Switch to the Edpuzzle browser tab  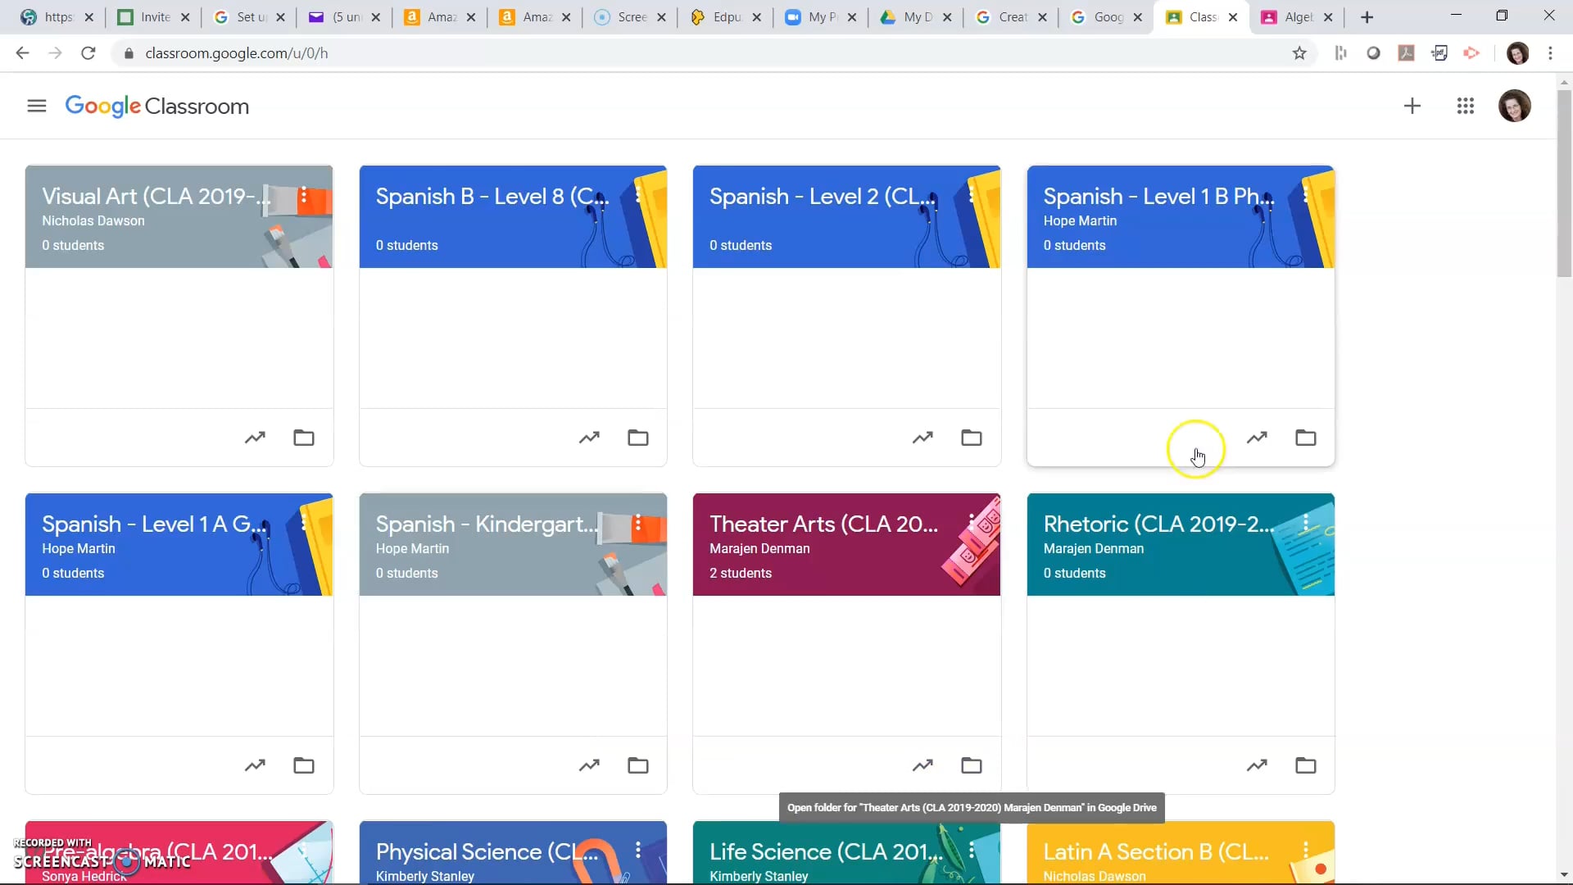point(726,17)
